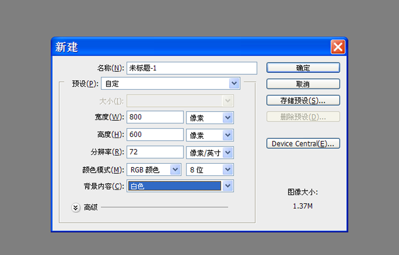The image size is (399, 255).
Task: Open the 颜色模式 dropdown RGB 颜色
Action: tap(154, 170)
